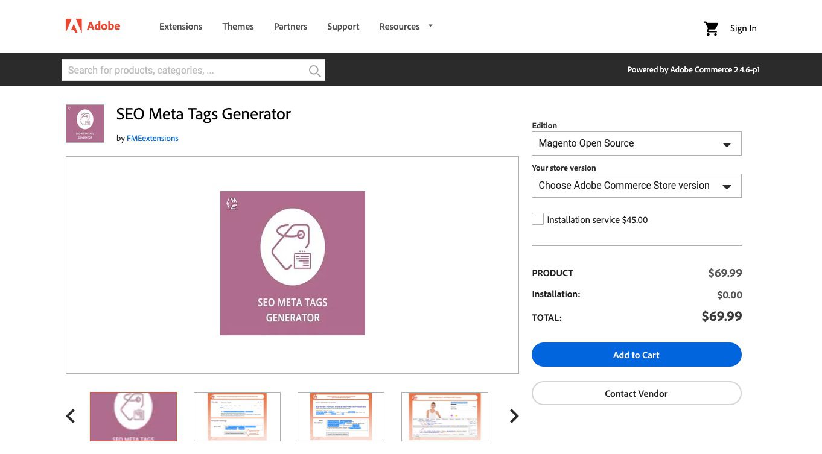Image resolution: width=822 pixels, height=454 pixels.
Task: Click the small SEO Meta Tags product icon
Action: (x=85, y=124)
